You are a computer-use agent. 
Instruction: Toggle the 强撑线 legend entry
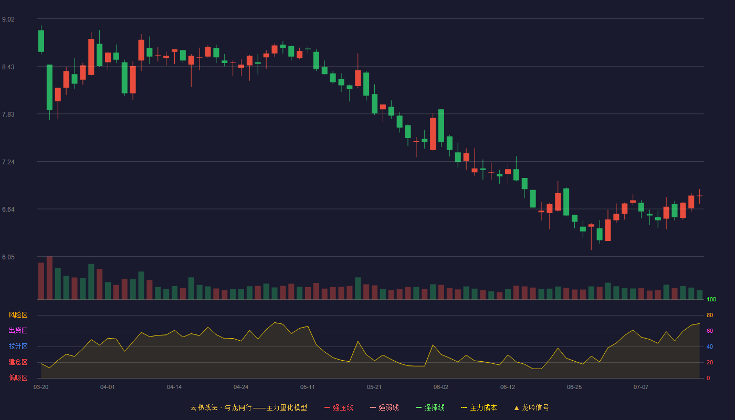pyautogui.click(x=430, y=407)
